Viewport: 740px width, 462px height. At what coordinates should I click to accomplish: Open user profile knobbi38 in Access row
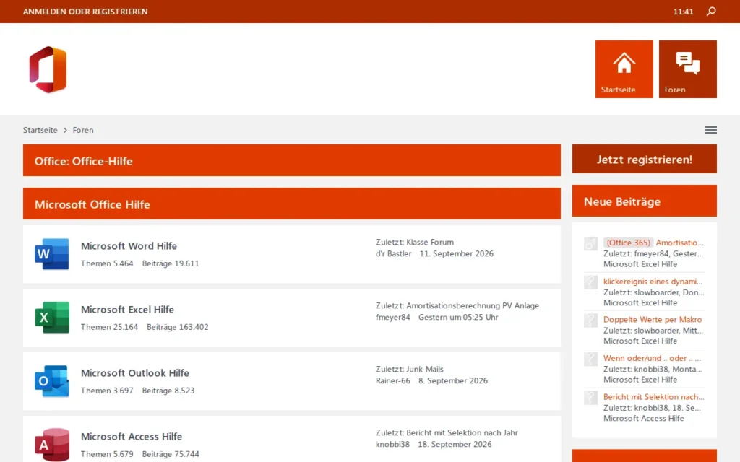[392, 444]
